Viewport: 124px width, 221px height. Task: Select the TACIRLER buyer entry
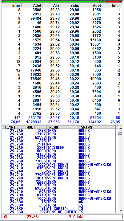pos(56,148)
